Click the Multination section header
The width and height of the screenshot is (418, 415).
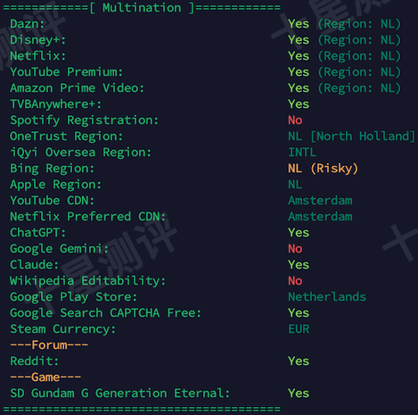tap(142, 7)
